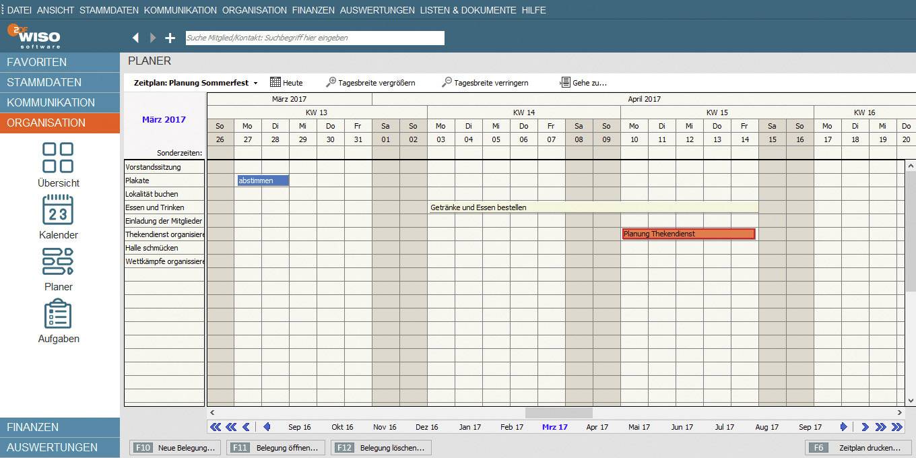This screenshot has width=916, height=458.
Task: Open the ORGANISATION menu
Action: pyautogui.click(x=254, y=10)
